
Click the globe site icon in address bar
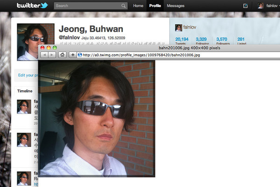pos(80,55)
